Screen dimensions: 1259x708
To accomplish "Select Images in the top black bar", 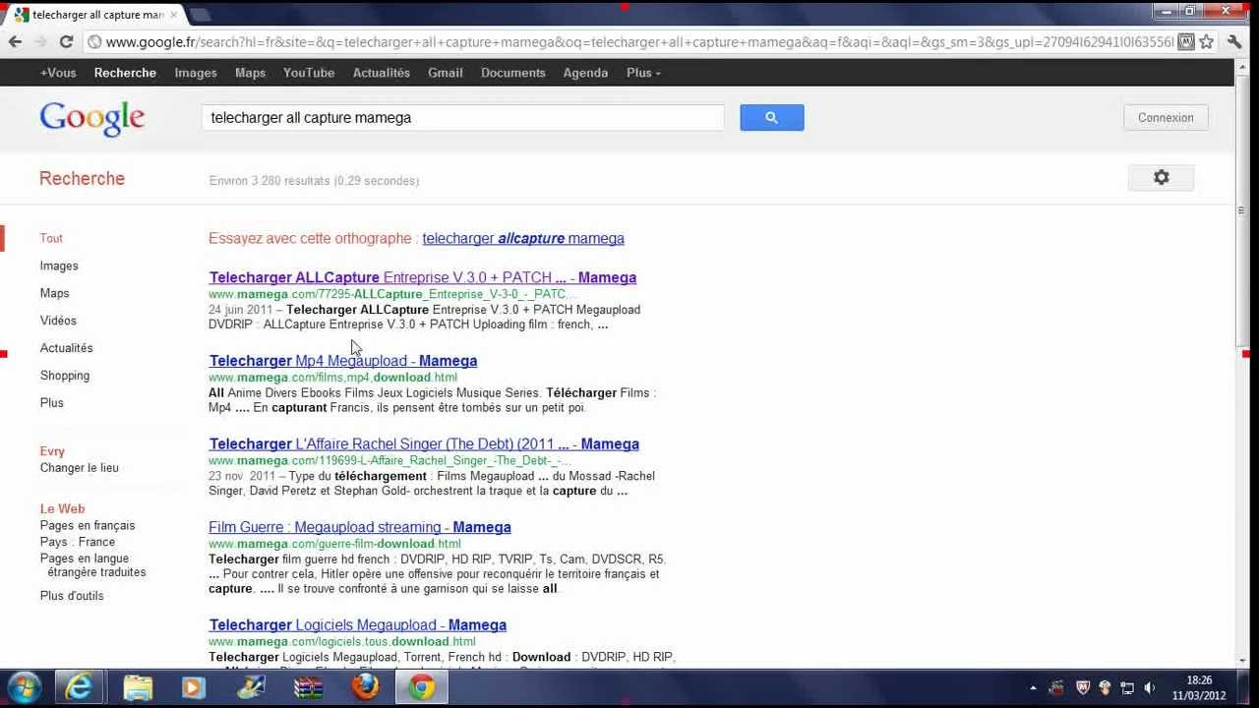I will (x=196, y=73).
